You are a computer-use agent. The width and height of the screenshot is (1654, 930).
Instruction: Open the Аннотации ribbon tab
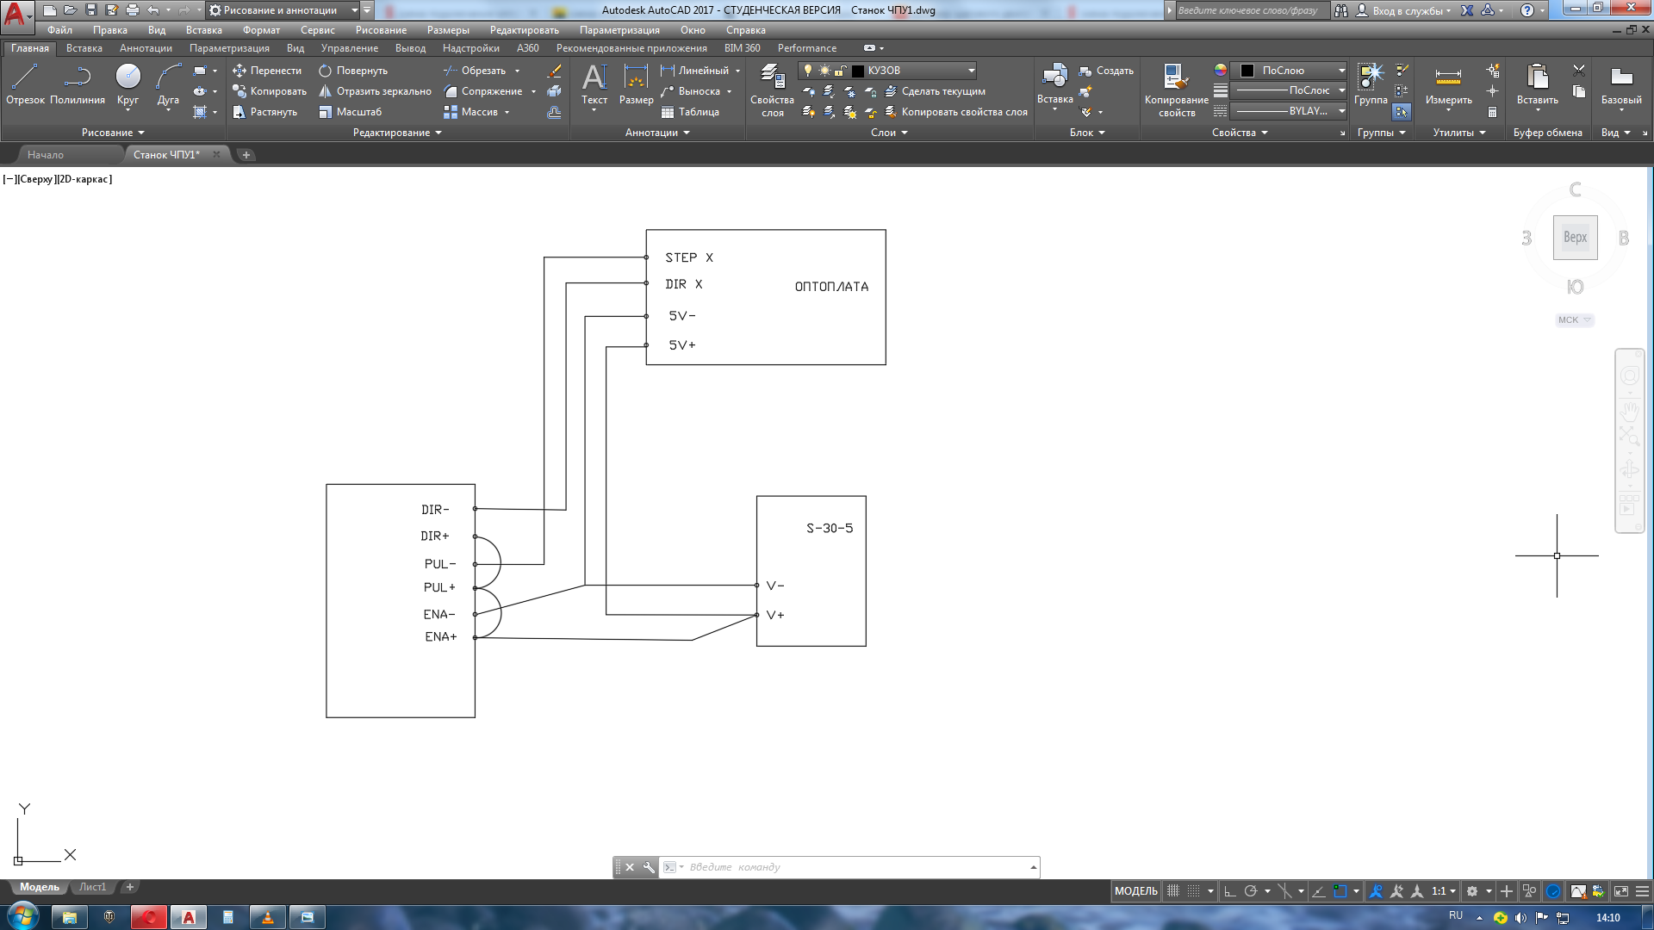pyautogui.click(x=146, y=48)
